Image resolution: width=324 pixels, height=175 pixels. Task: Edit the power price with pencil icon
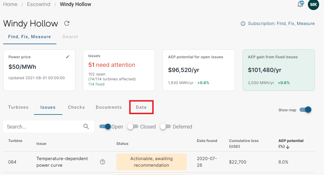pos(68,57)
